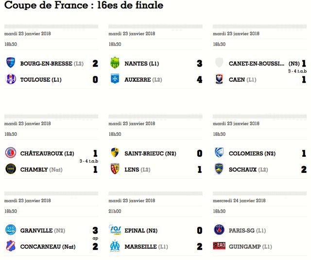Click the Concarneau (Nat) team name
311x260 pixels.
coord(48,247)
